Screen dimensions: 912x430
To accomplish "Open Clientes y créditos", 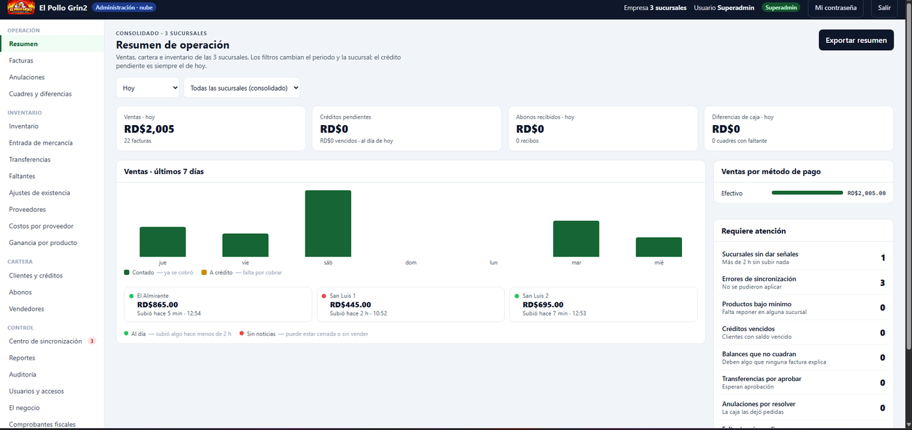I will point(52,276).
